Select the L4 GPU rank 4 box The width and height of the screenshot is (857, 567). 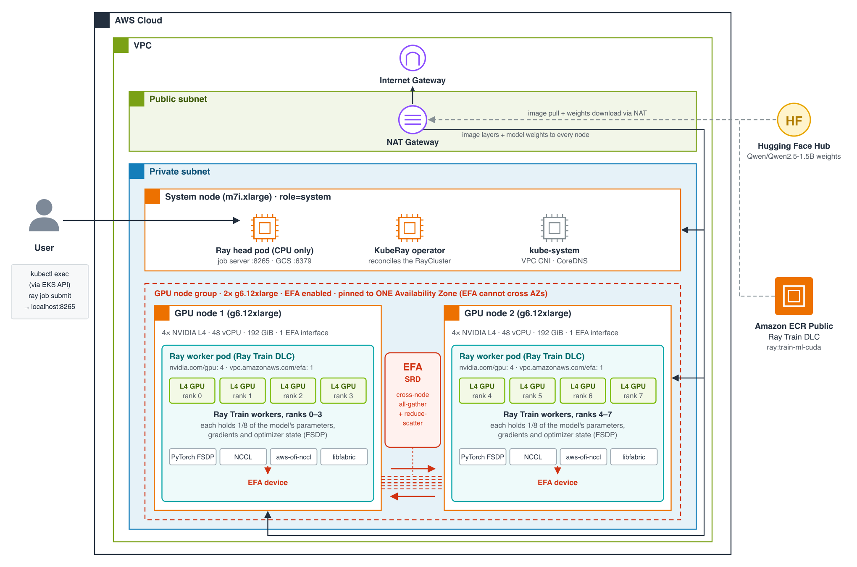482,391
